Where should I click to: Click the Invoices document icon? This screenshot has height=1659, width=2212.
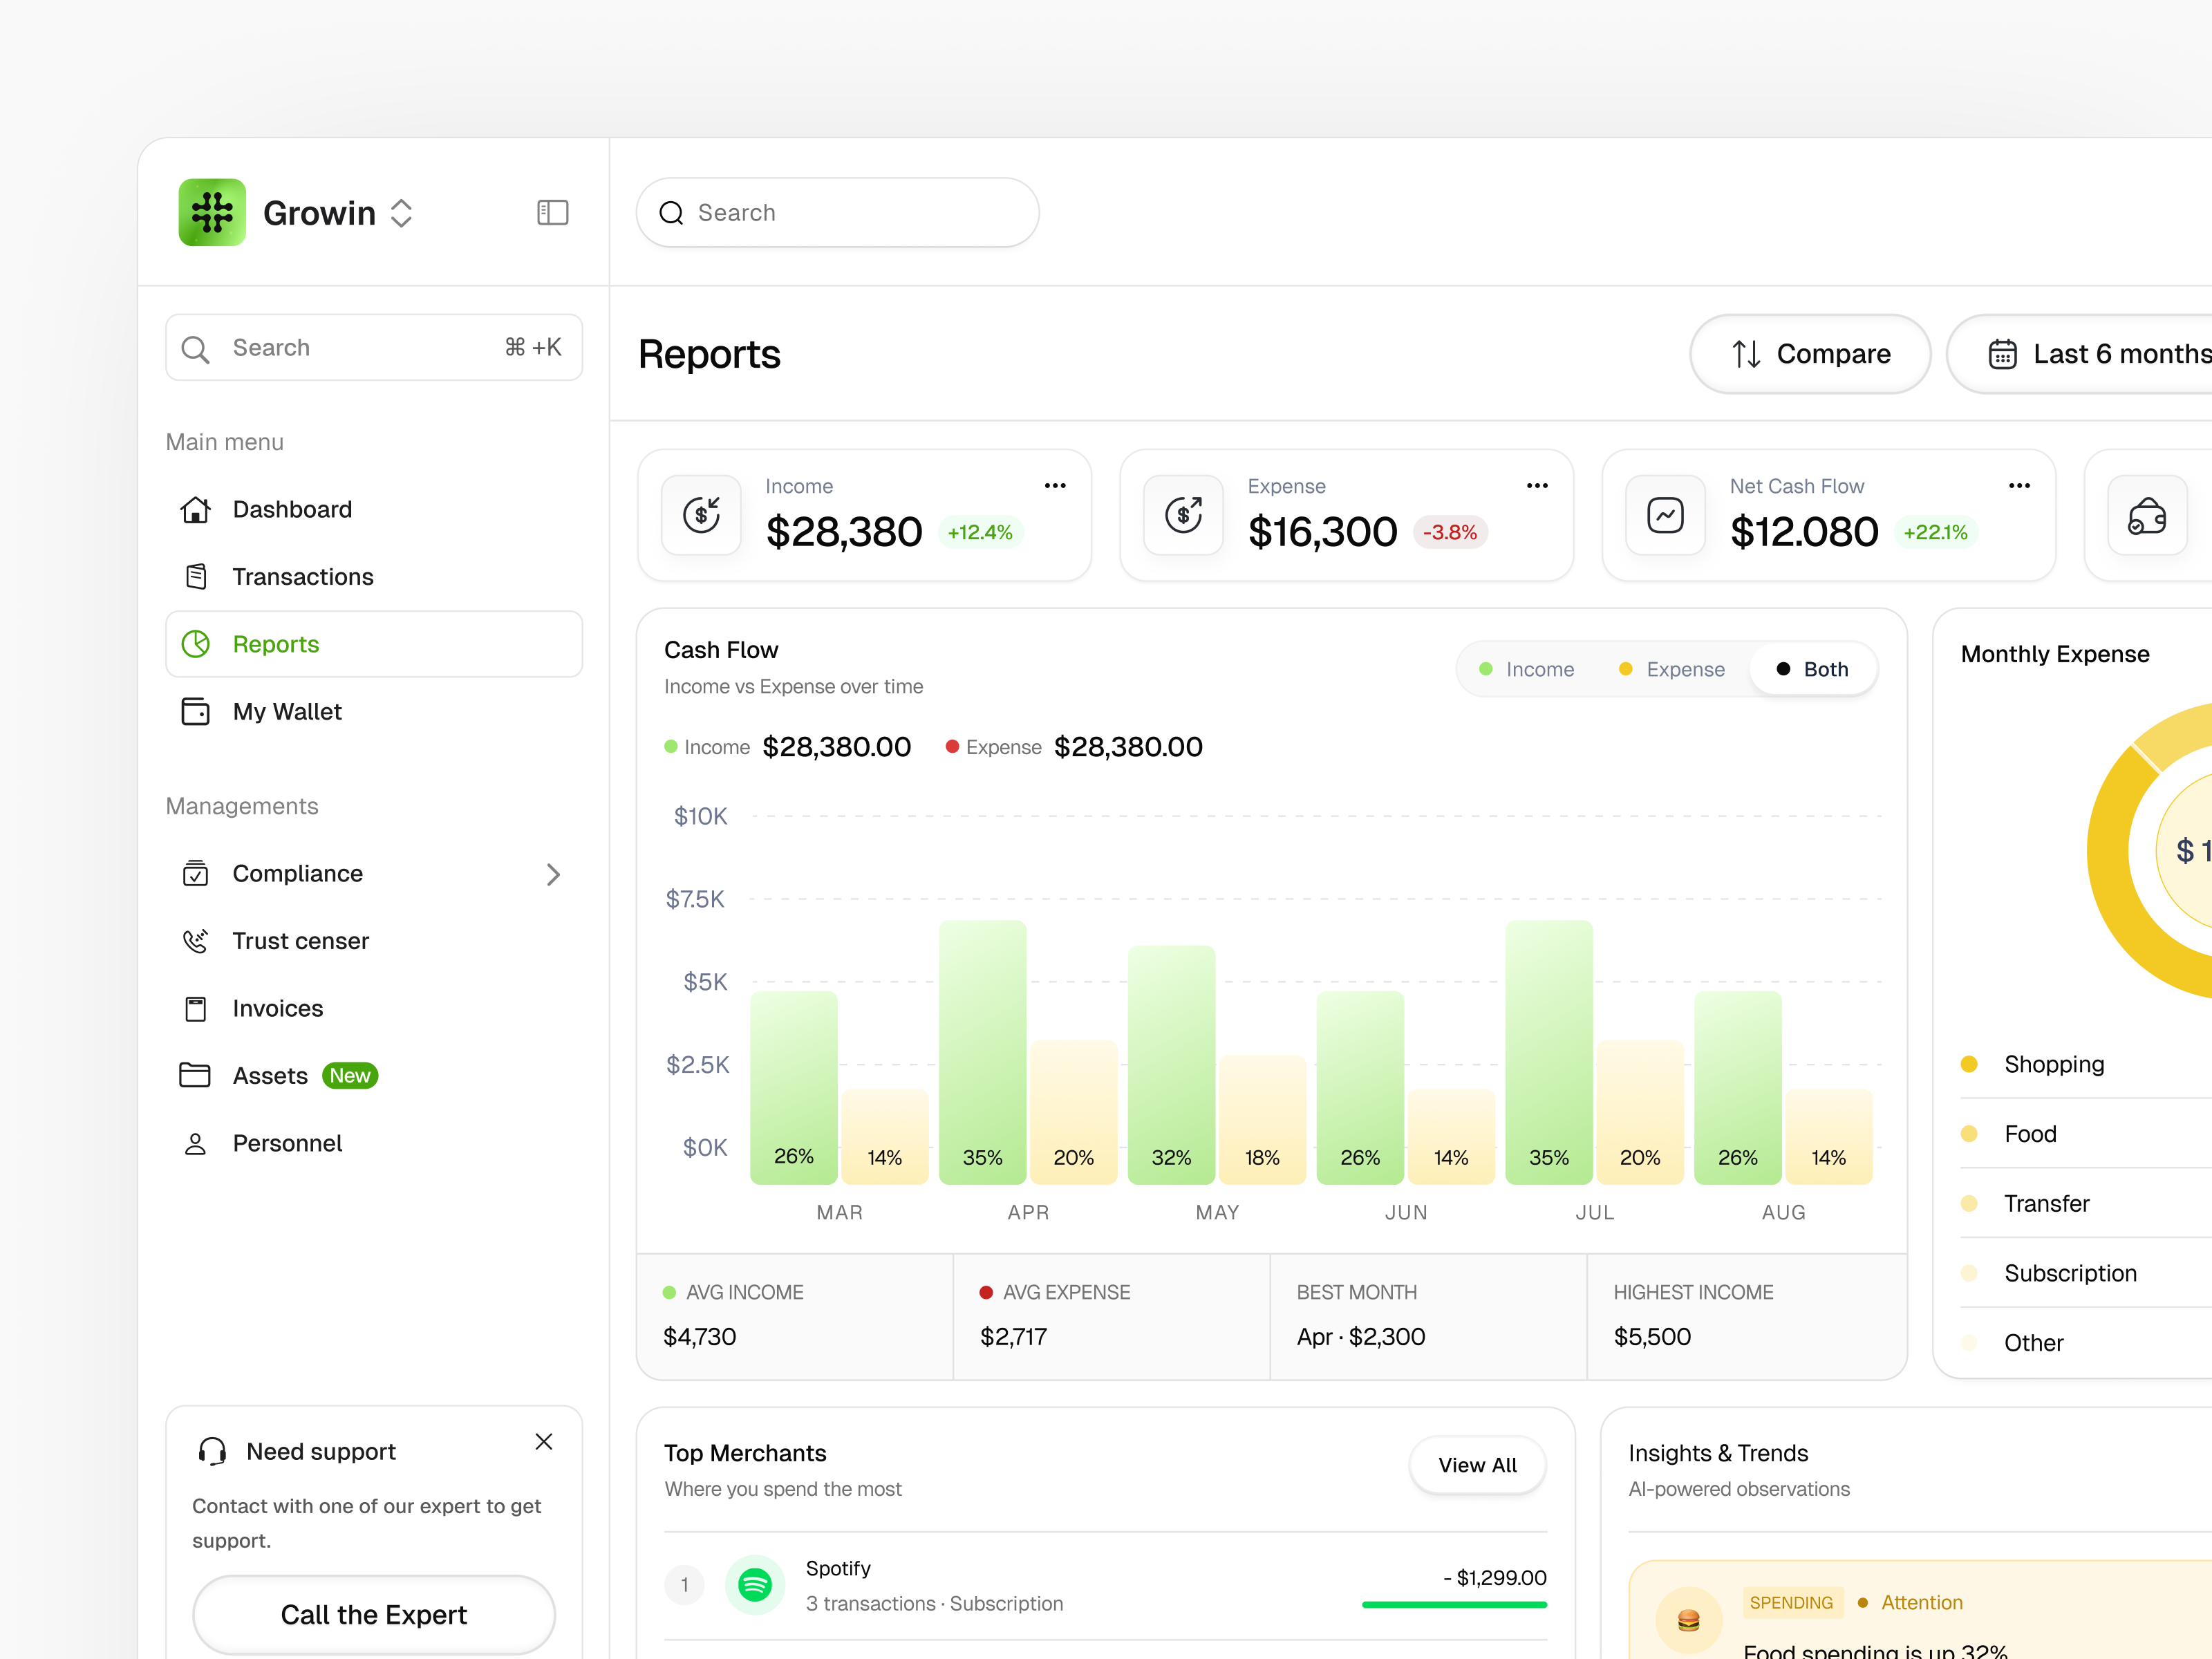coord(195,1008)
